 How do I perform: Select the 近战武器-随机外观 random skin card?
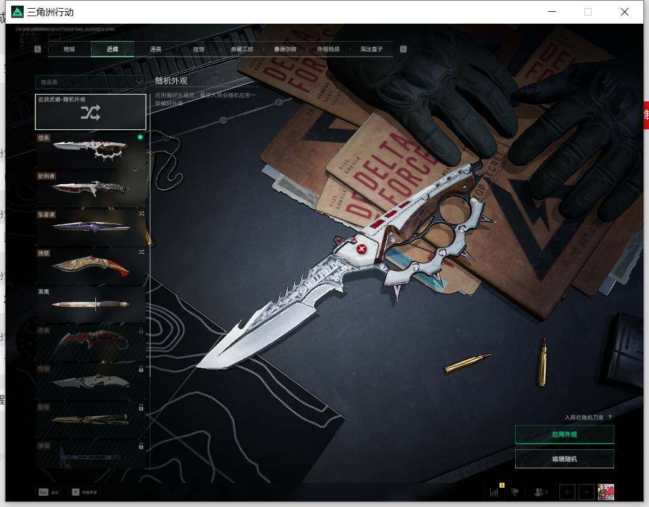coord(91,111)
